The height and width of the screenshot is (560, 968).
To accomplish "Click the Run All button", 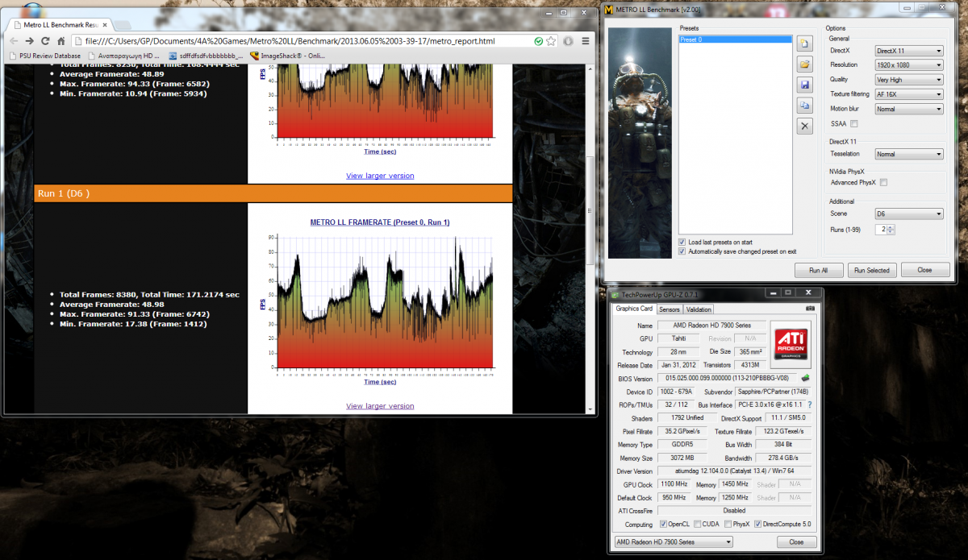I will point(820,270).
